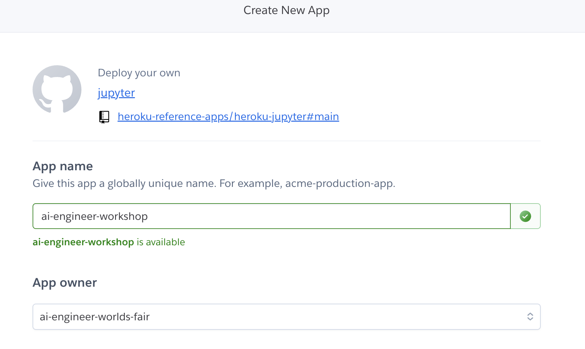Click the green availability checkmark icon

pos(525,216)
